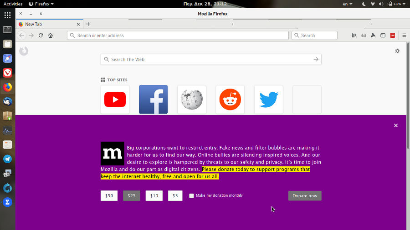Open the Firefox home page button
This screenshot has height=230, width=410.
click(51, 35)
